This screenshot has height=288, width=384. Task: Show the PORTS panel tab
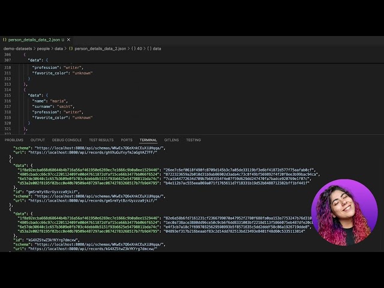tap(127, 140)
